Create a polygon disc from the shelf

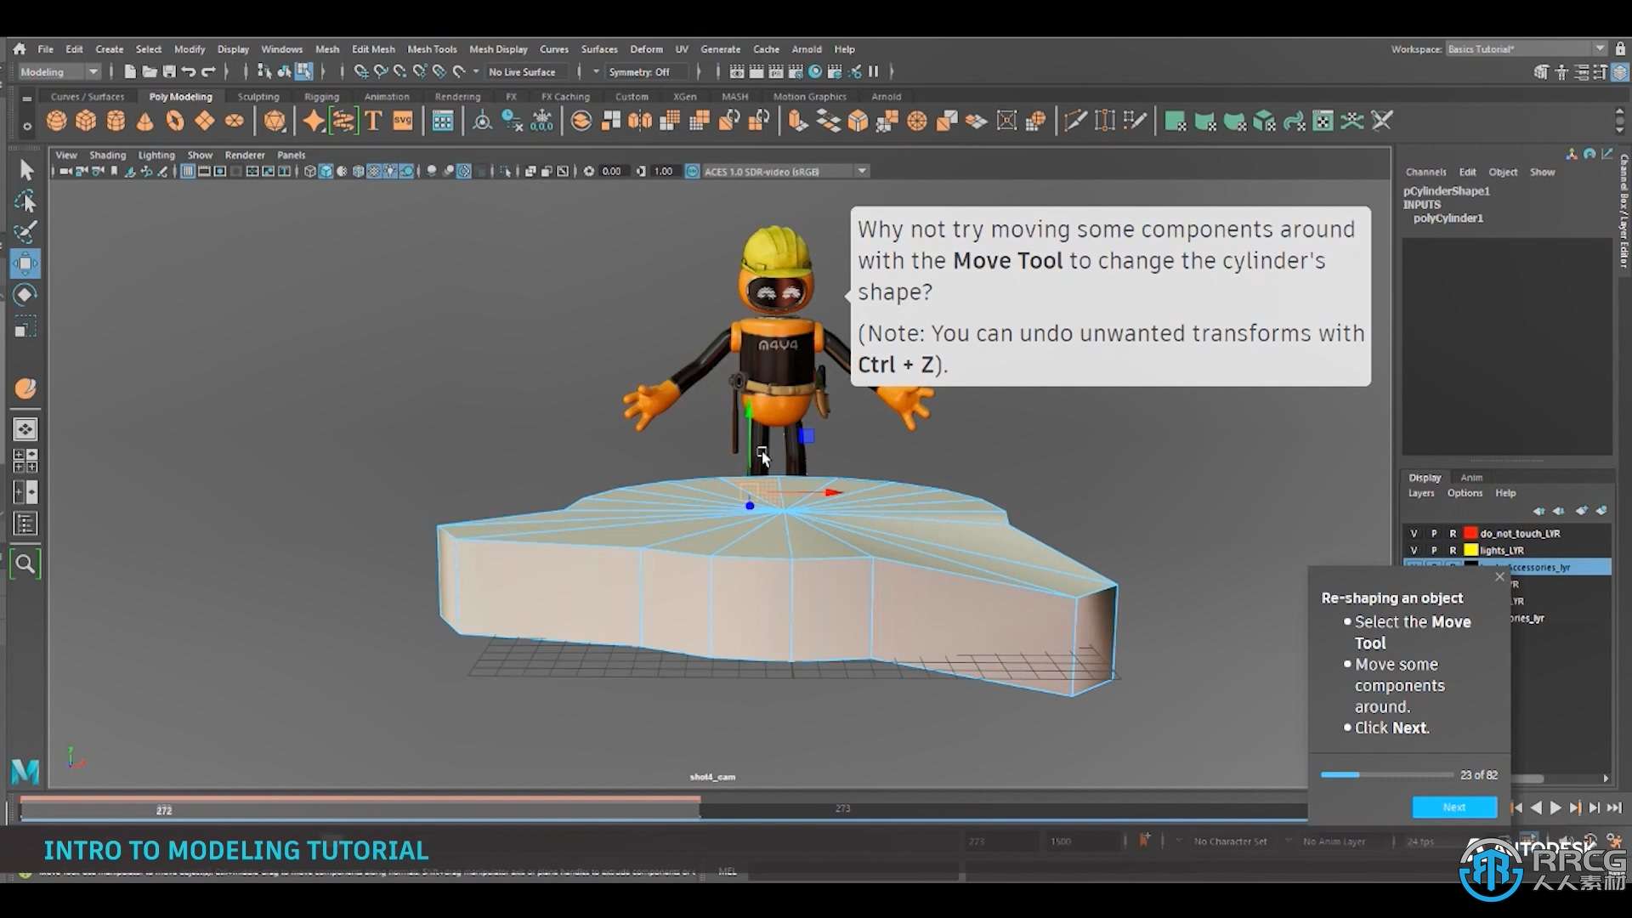[235, 122]
